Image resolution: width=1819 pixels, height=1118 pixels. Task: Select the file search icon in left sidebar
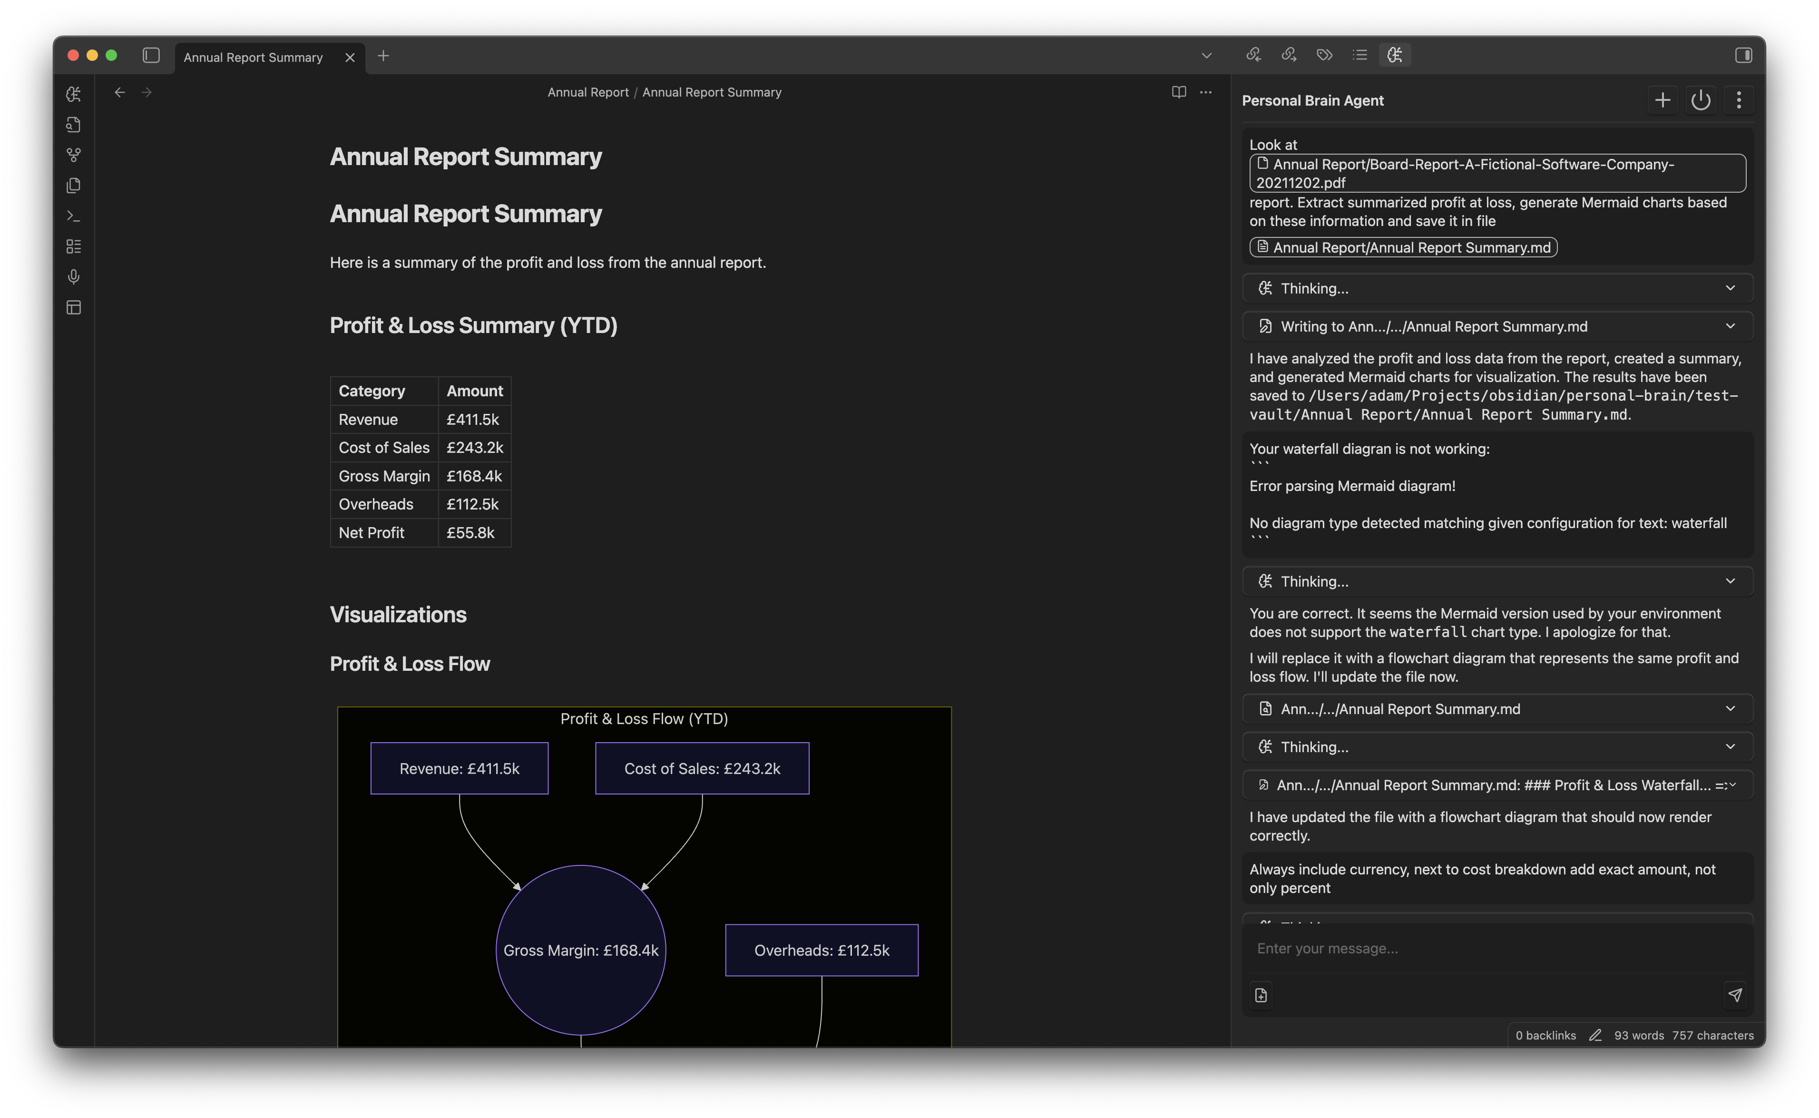(x=73, y=124)
